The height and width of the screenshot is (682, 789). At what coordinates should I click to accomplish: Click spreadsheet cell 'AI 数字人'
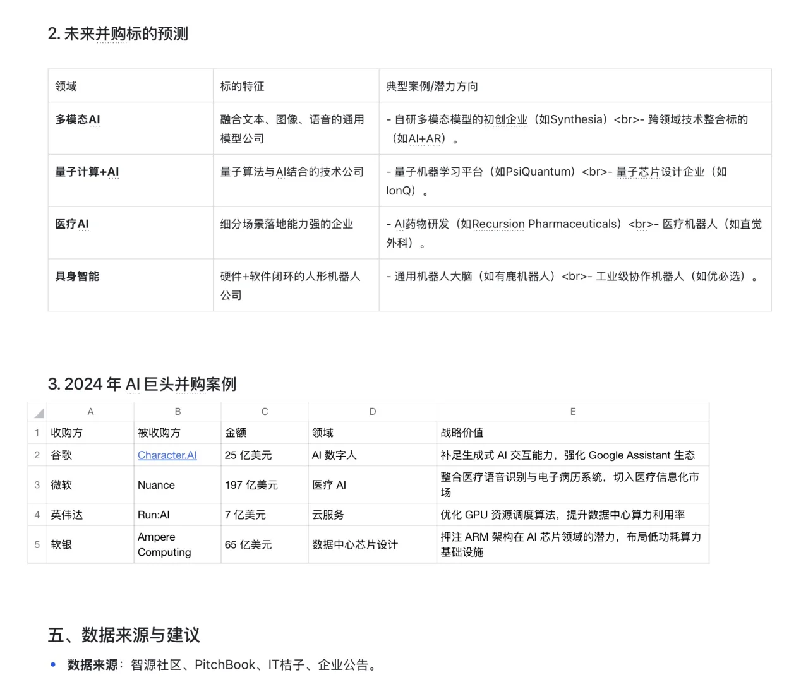373,455
